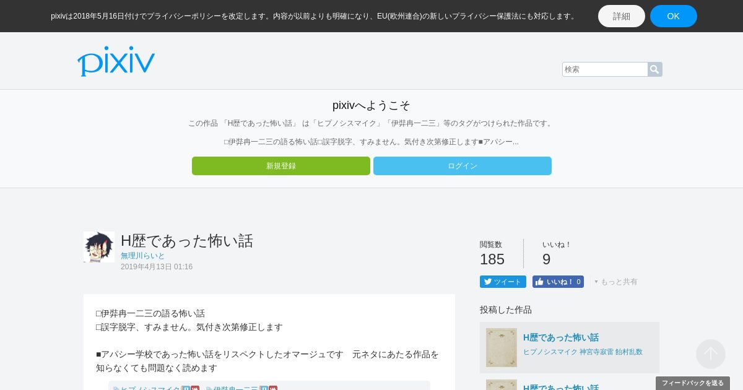Dismiss the privacy notice with OK

pos(674,16)
